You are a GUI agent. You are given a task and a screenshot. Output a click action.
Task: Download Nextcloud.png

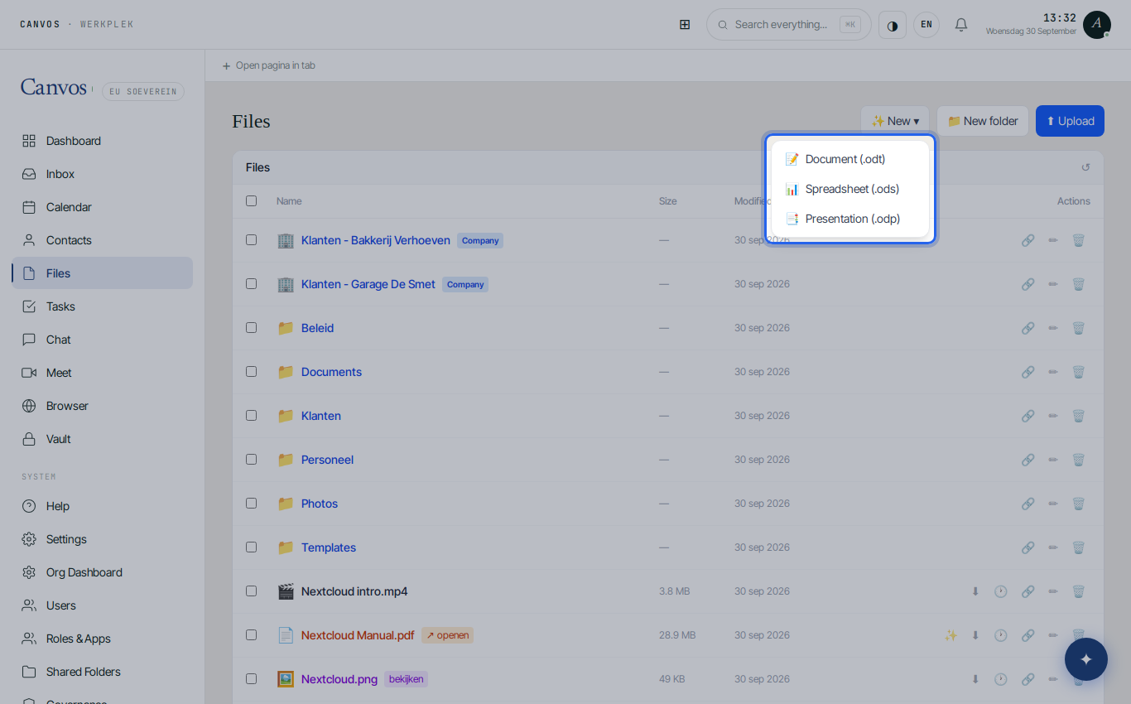(x=975, y=679)
